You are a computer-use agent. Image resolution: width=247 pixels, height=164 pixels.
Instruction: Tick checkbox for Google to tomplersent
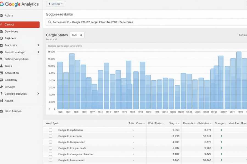[x=50, y=142]
